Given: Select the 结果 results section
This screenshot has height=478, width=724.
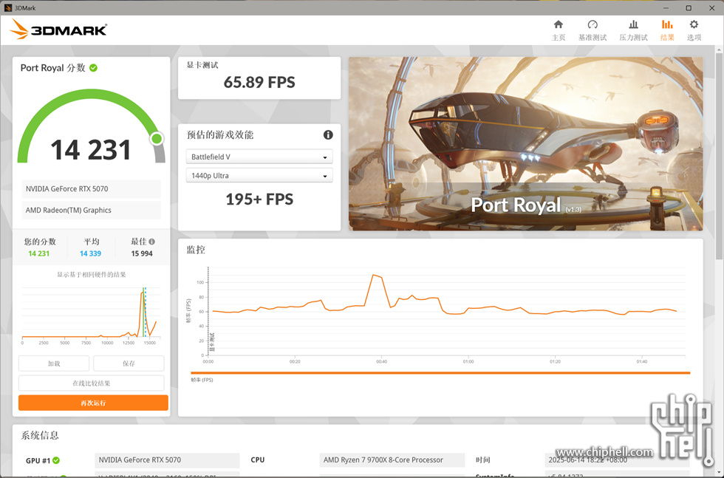Looking at the screenshot, I should pyautogui.click(x=667, y=30).
